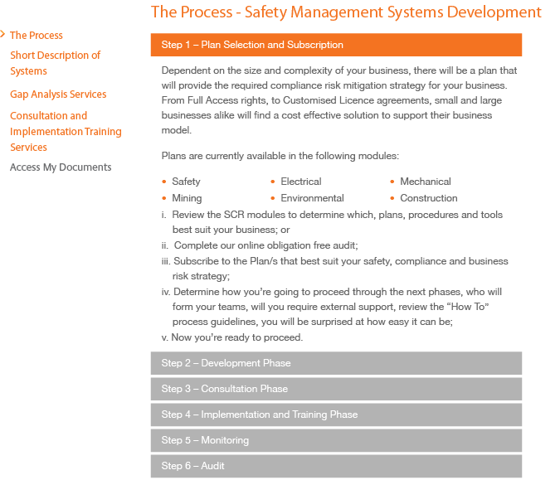Click 'Plans are currently available' sentence

coord(280,156)
